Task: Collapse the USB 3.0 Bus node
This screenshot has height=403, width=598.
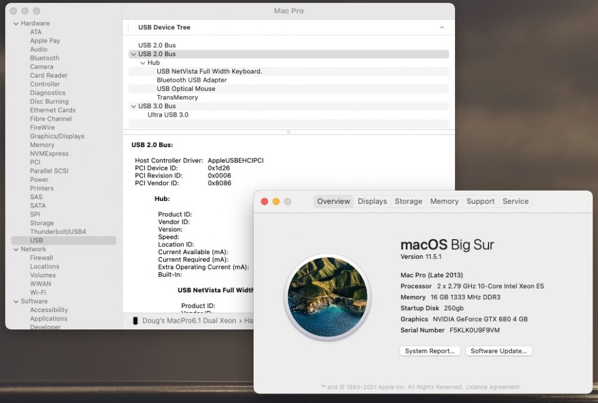Action: (133, 106)
